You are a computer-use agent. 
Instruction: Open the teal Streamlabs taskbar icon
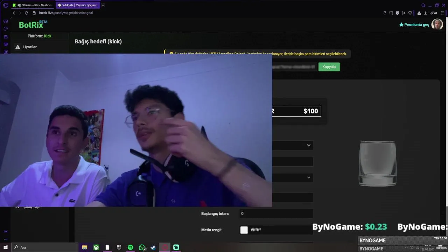click(x=176, y=247)
